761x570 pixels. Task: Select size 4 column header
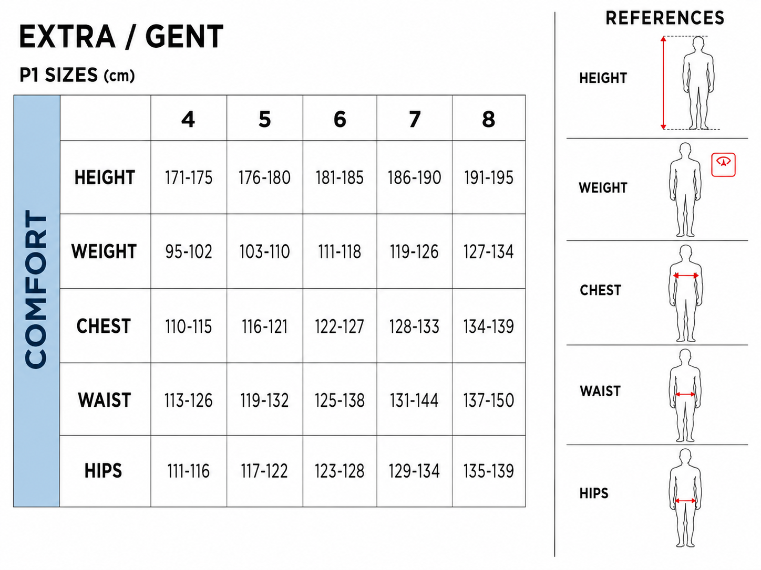[189, 119]
